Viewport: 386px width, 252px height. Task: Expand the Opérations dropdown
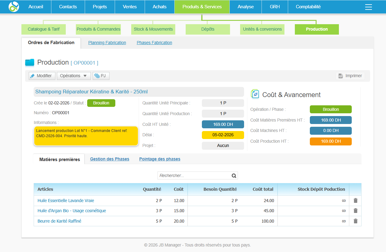pyautogui.click(x=74, y=76)
